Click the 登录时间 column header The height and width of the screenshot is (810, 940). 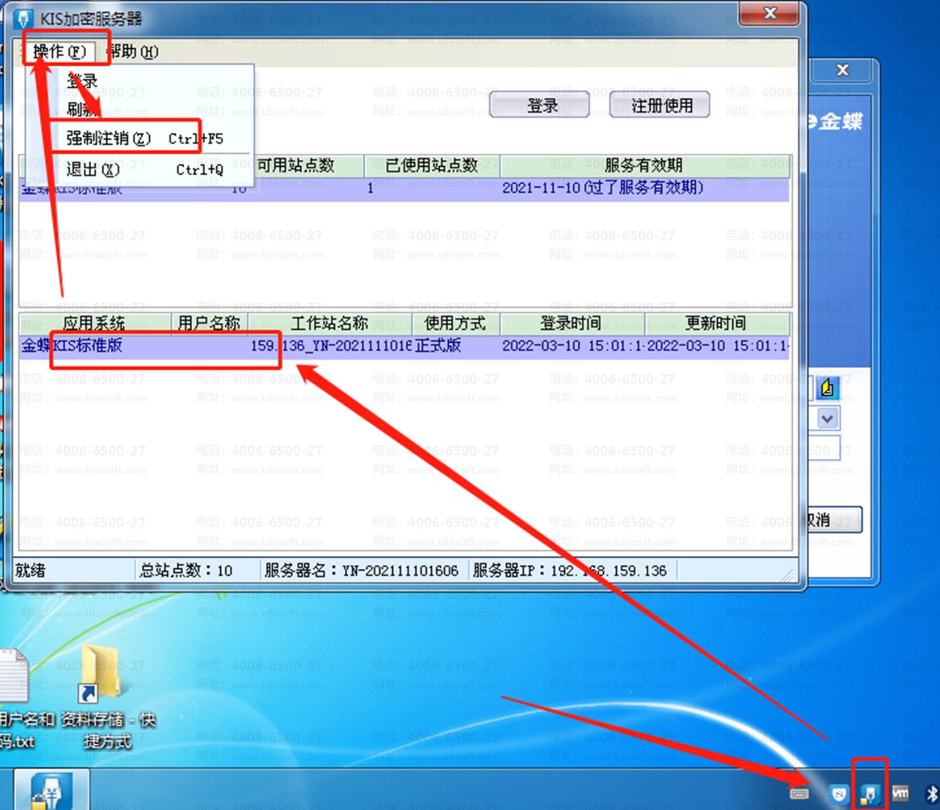tap(571, 323)
